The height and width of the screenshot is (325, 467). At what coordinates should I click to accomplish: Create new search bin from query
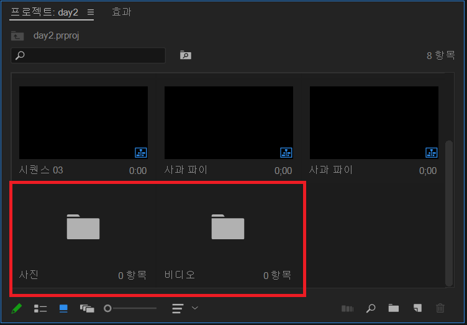pyautogui.click(x=186, y=55)
